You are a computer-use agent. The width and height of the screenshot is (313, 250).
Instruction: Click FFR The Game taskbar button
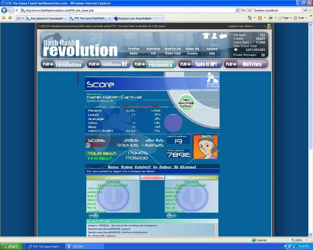tap(45, 246)
